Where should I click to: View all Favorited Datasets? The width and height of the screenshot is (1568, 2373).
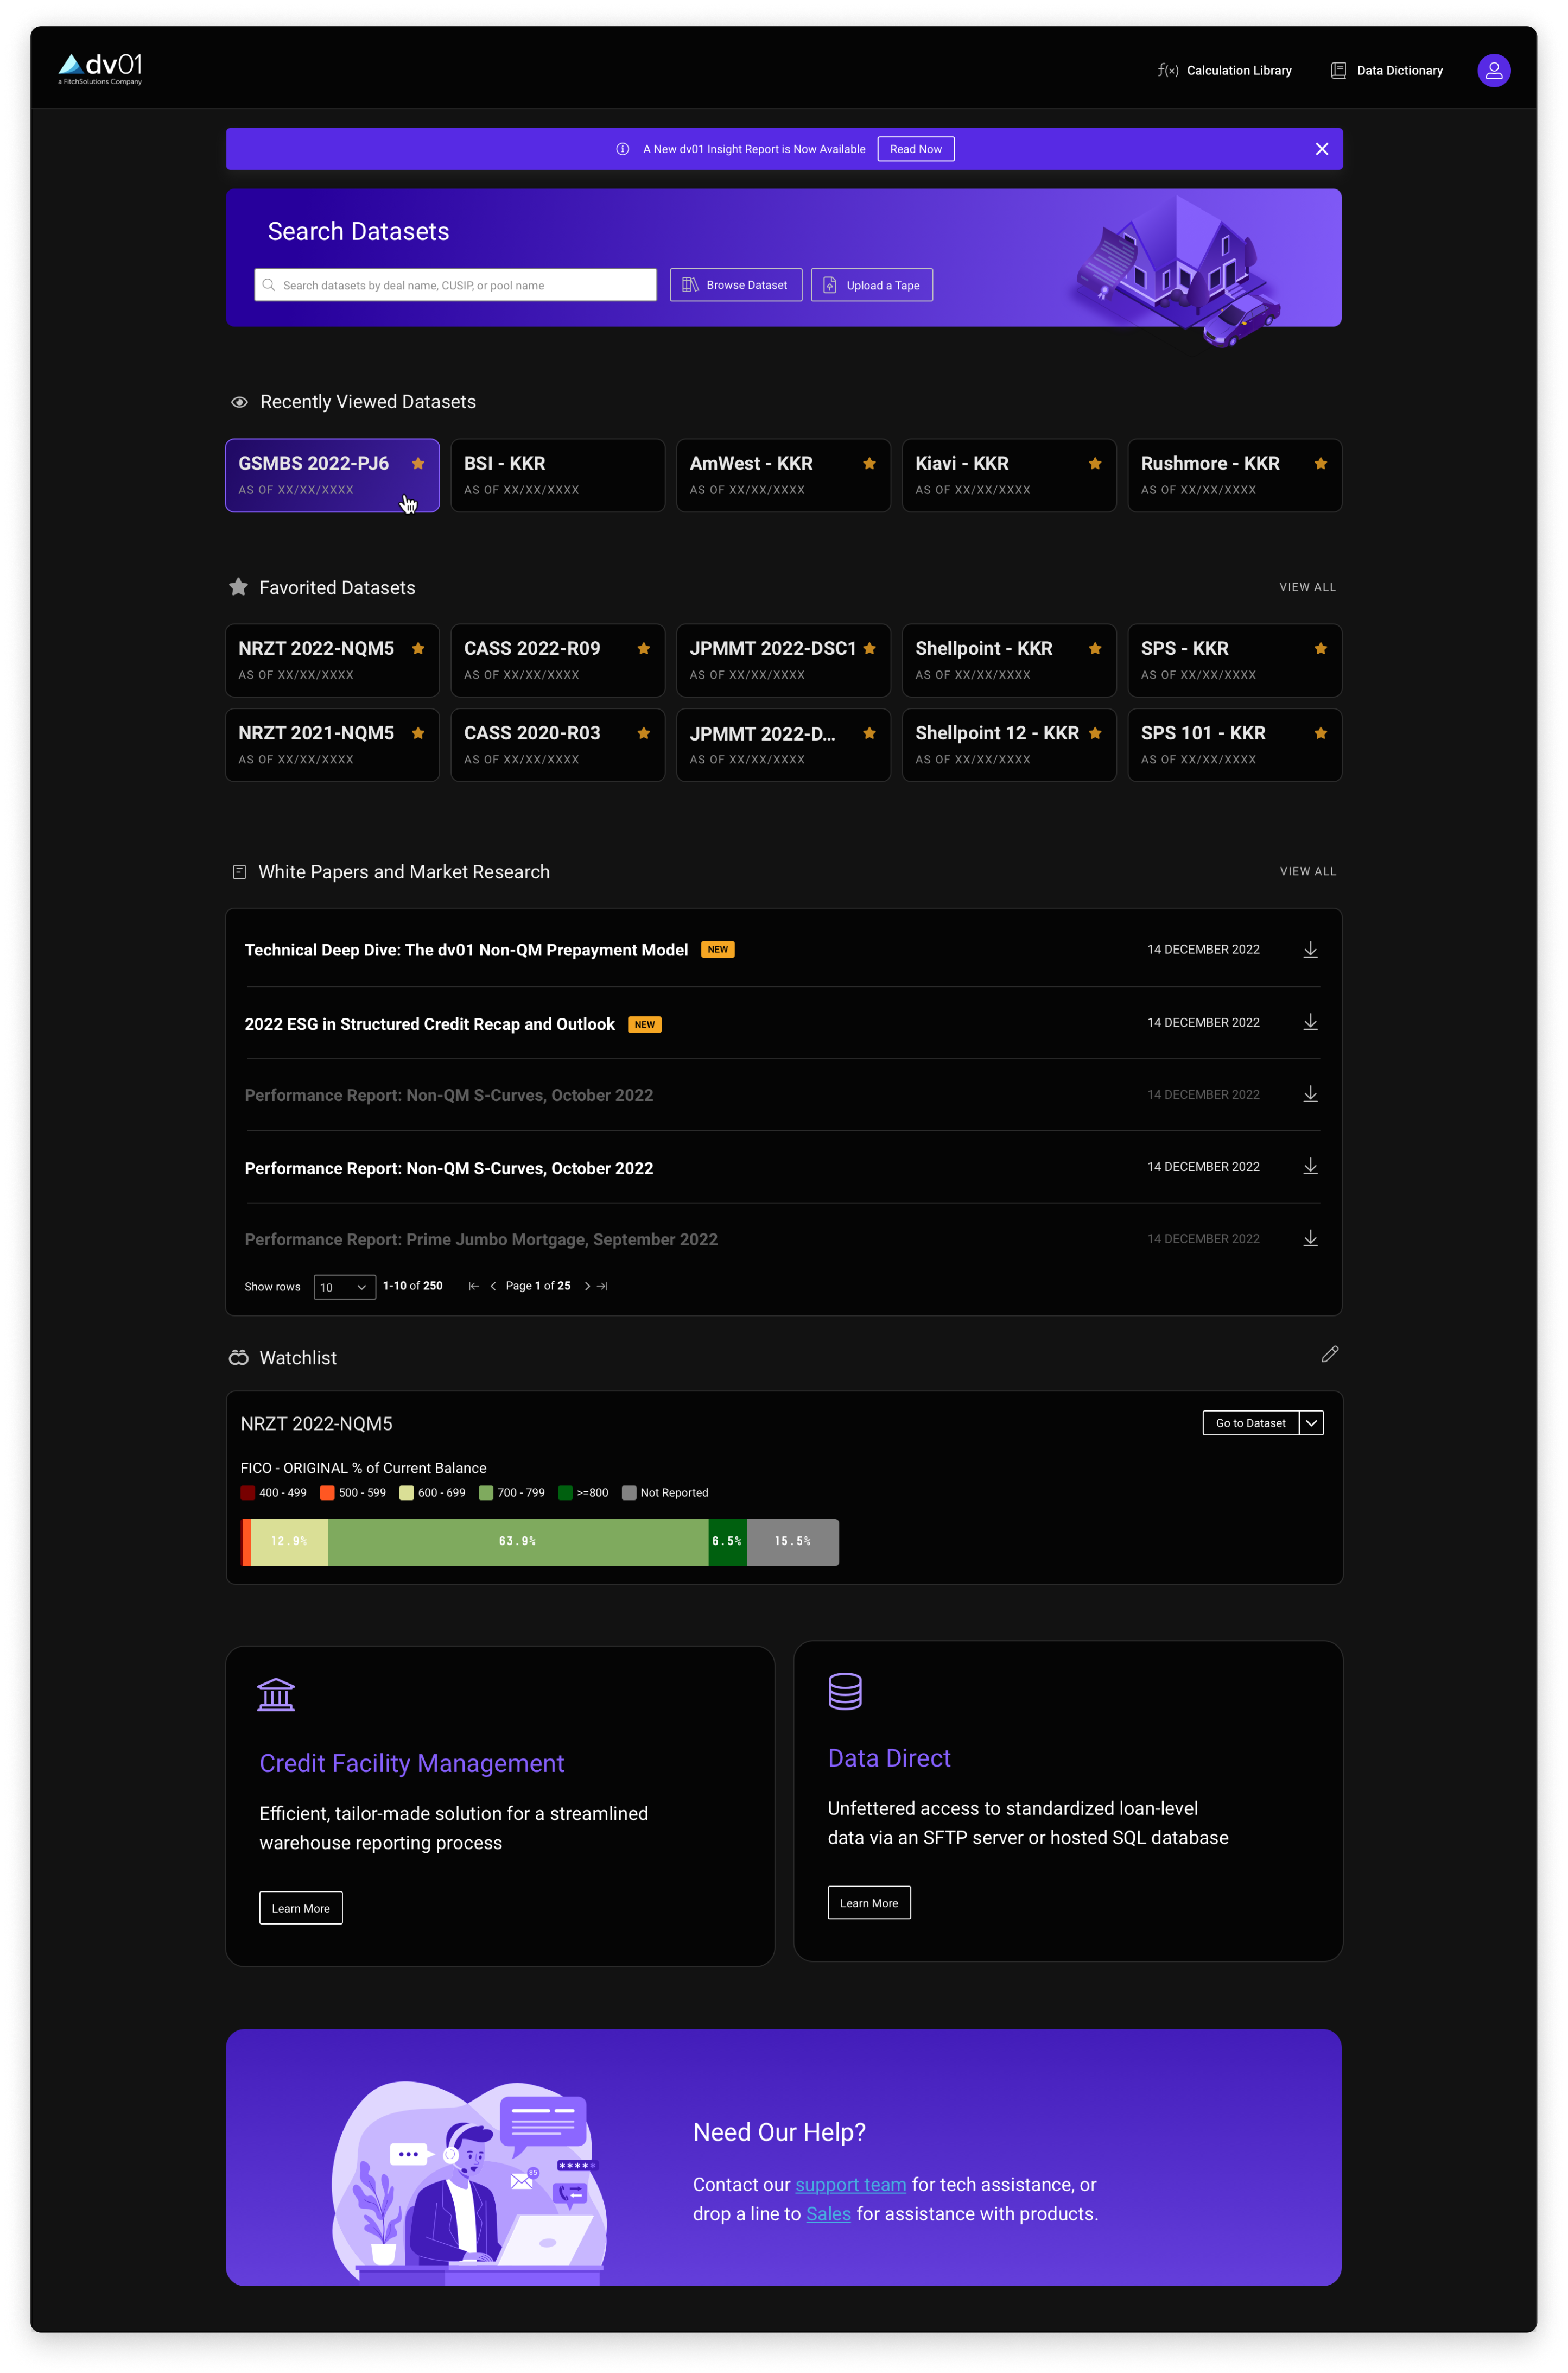pos(1307,587)
